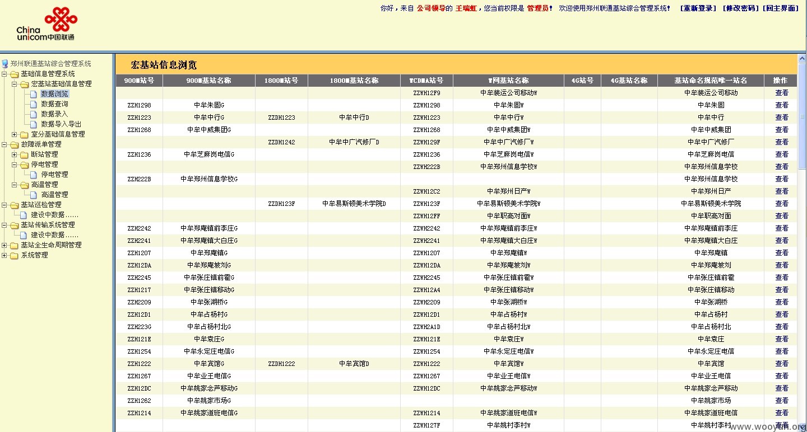
Task: Click 查看 for the 中牟中行 row
Action: (x=781, y=118)
